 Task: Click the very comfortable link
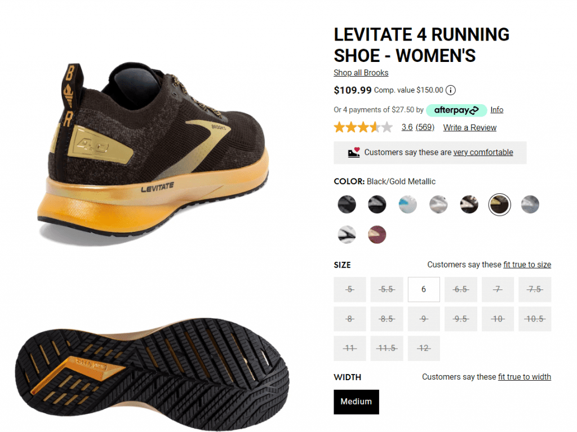[x=483, y=152]
